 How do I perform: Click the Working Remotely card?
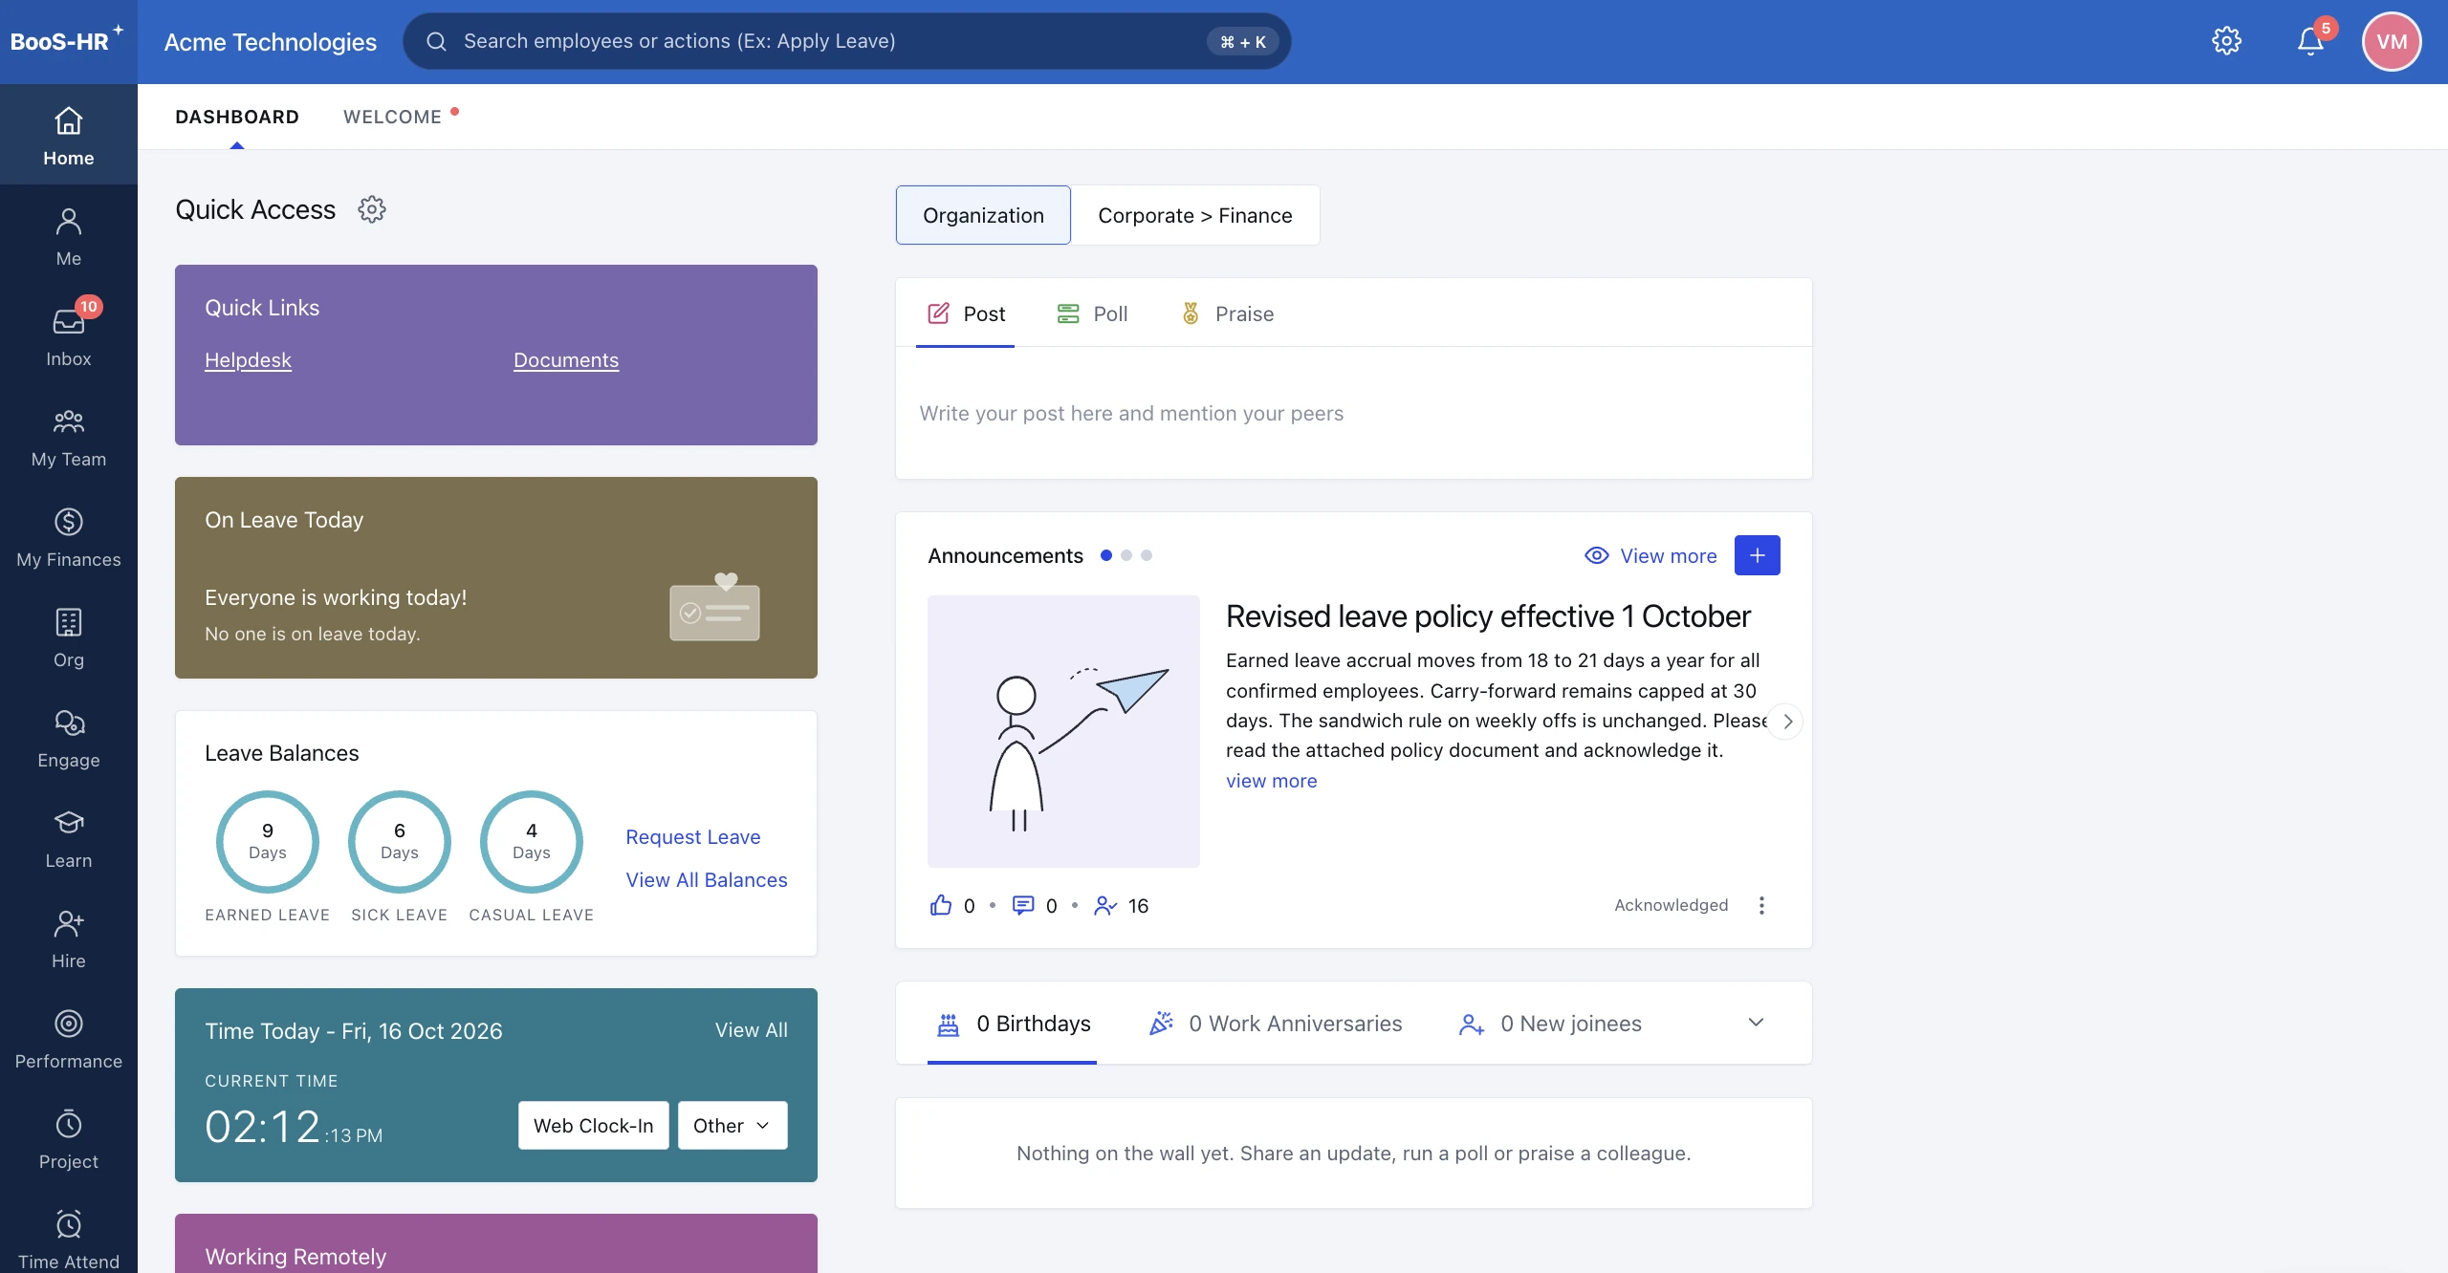click(x=496, y=1243)
